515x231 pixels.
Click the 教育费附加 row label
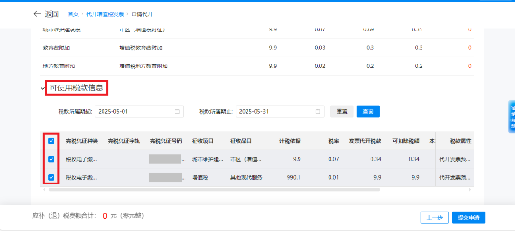(x=56, y=48)
